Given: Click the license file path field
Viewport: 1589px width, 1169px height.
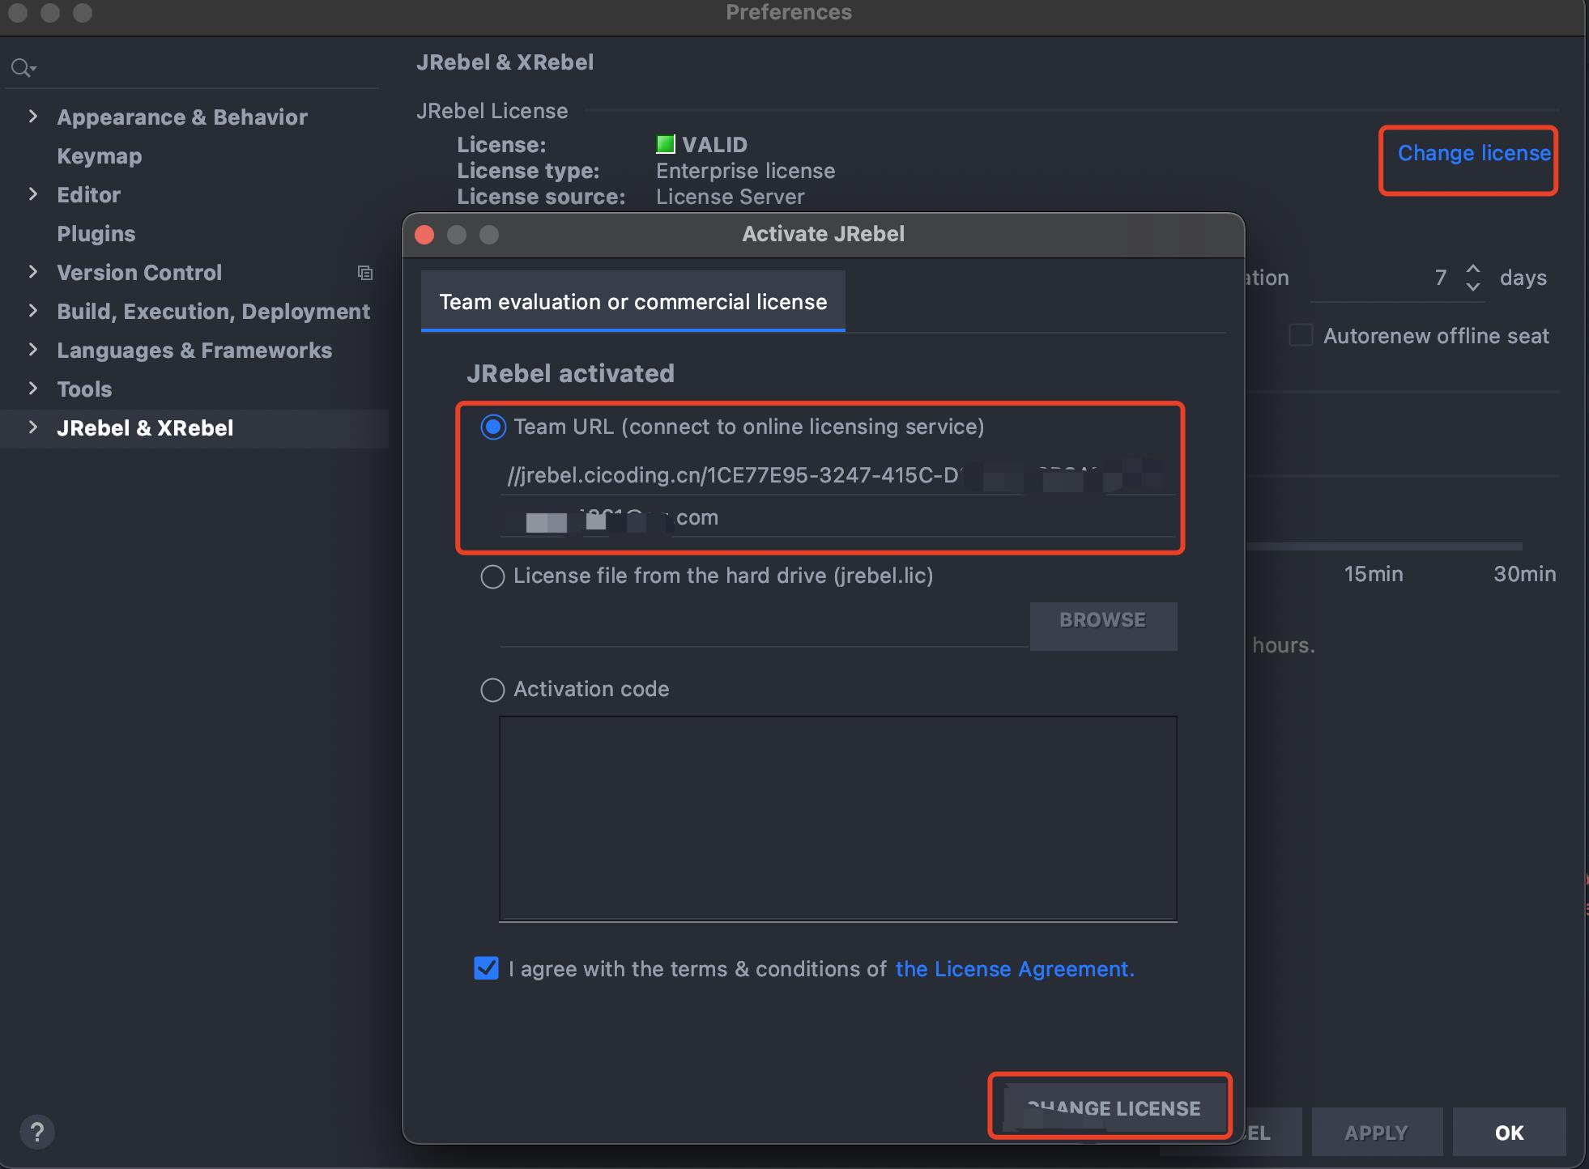Looking at the screenshot, I should click(x=765, y=626).
